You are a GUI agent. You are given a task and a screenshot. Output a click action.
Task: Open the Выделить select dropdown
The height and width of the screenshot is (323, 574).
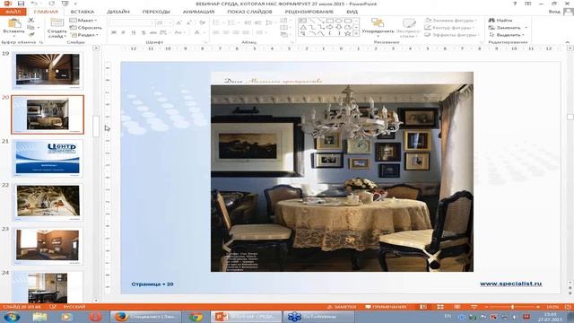[x=507, y=35]
